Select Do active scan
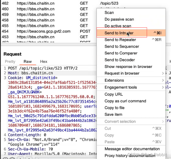Viewport: 171px width, 159px height. (131, 26)
